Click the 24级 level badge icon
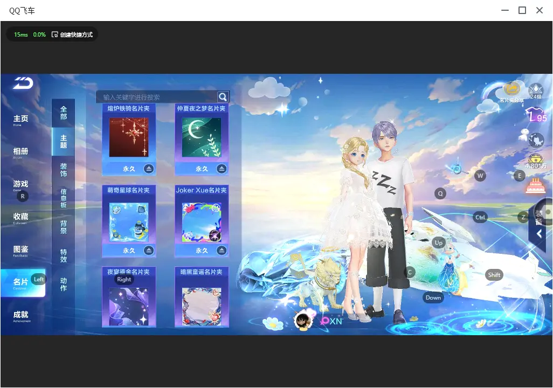This screenshot has width=553, height=388. [x=536, y=91]
